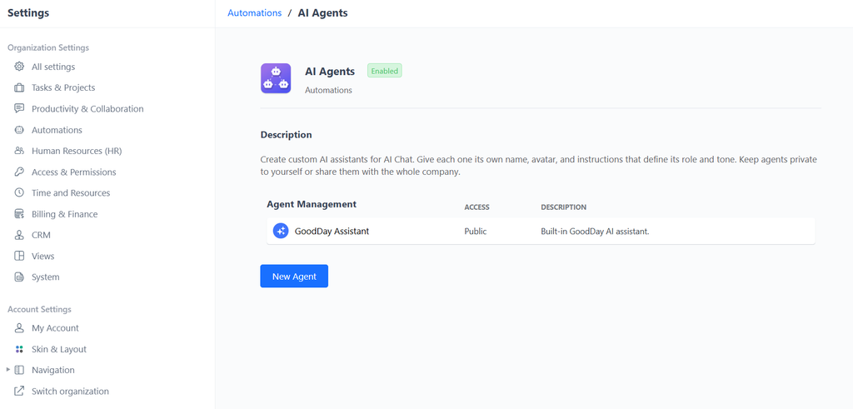This screenshot has height=409, width=853.
Task: Open the GoodDay Assistant agent row
Action: (541, 231)
